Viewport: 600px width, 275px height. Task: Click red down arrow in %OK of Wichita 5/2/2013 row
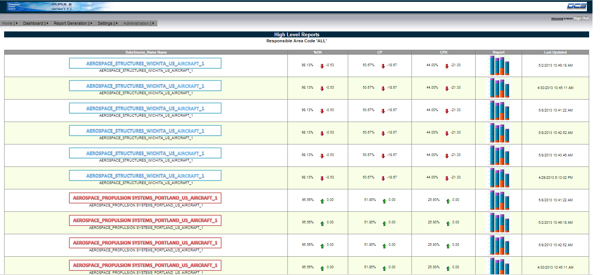pos(322,66)
